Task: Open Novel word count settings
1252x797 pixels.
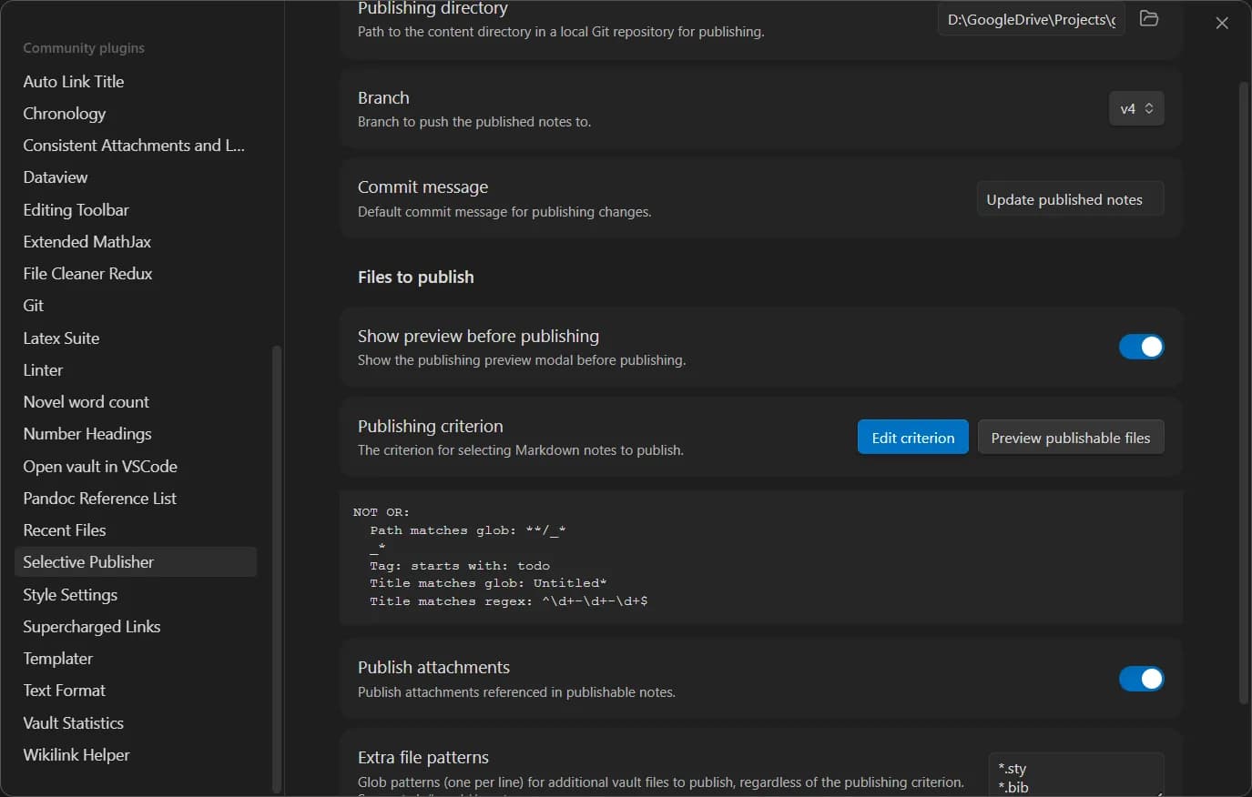Action: tap(136, 402)
